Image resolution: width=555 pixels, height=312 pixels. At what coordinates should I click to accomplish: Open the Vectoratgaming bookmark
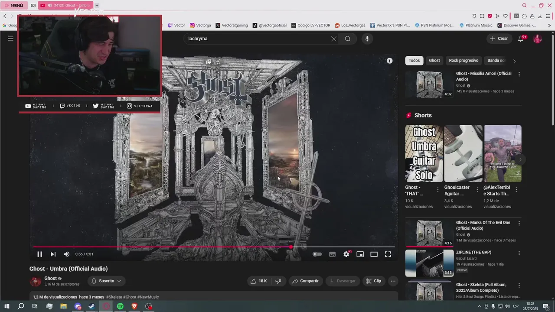(232, 25)
